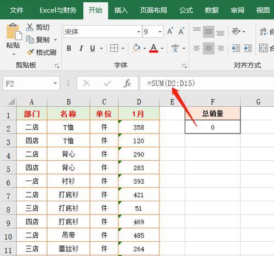Click the text orientation icon
This screenshot has width=274, height=256.
coord(236,32)
